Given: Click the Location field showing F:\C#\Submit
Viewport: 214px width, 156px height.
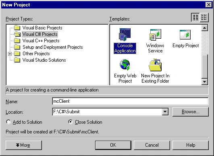Looking at the screenshot, I should point(107,112).
